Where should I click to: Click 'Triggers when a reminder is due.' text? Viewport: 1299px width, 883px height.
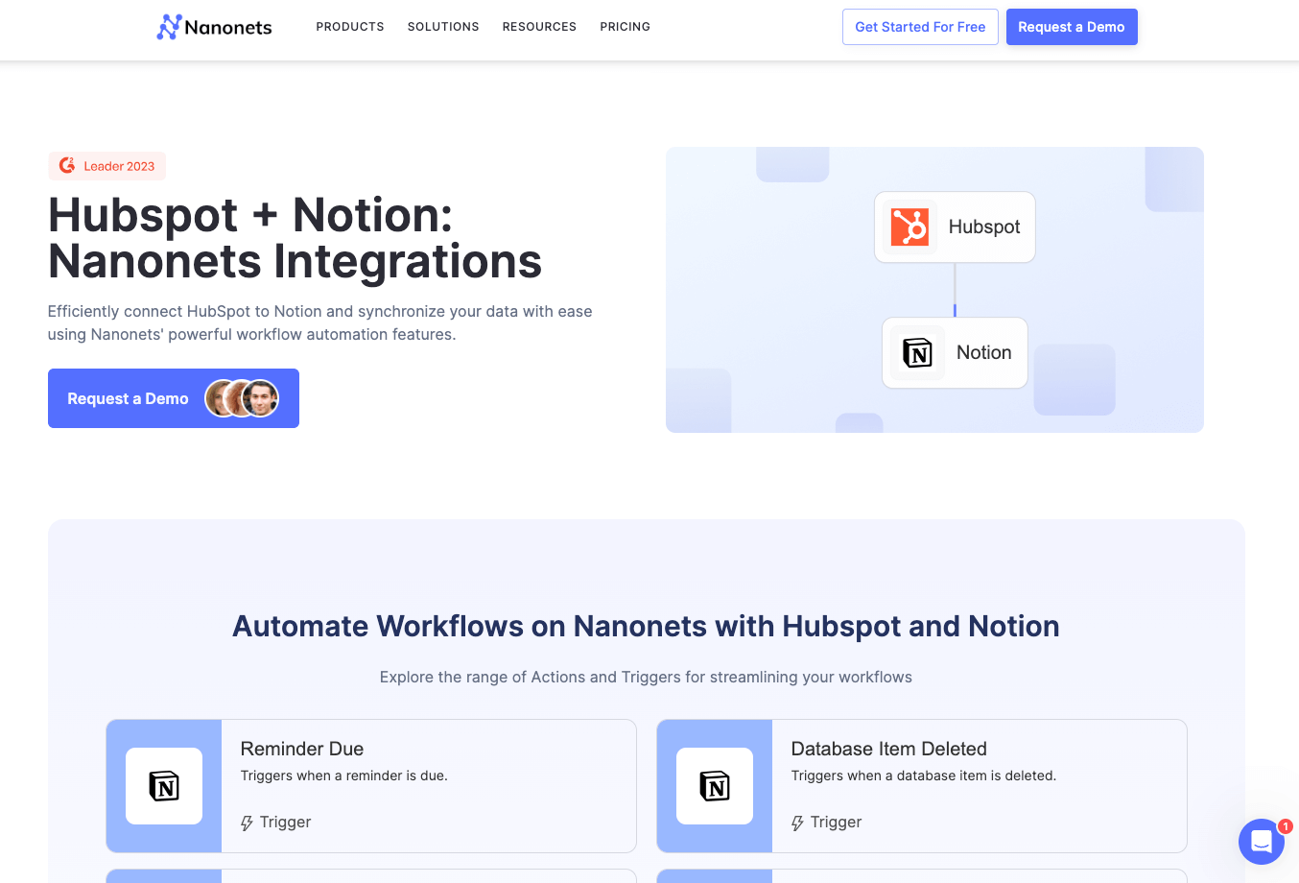344,776
